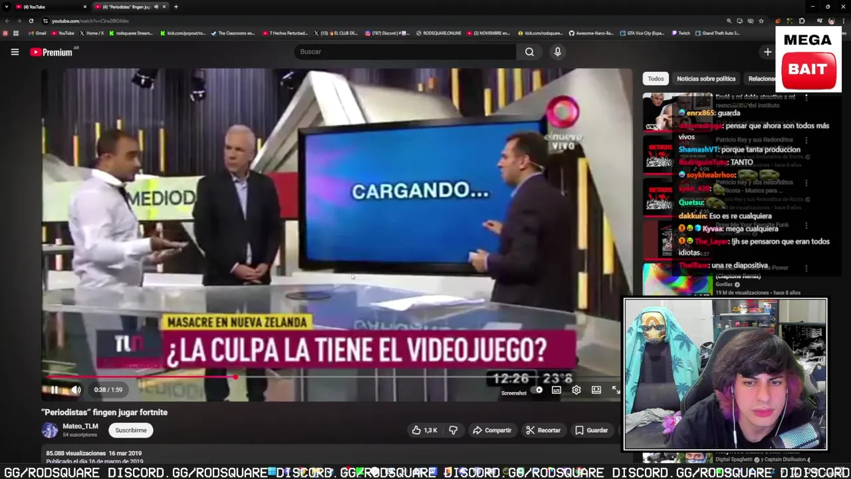The height and width of the screenshot is (479, 851).
Task: Select Noticias sobre política filter chip
Action: (706, 79)
